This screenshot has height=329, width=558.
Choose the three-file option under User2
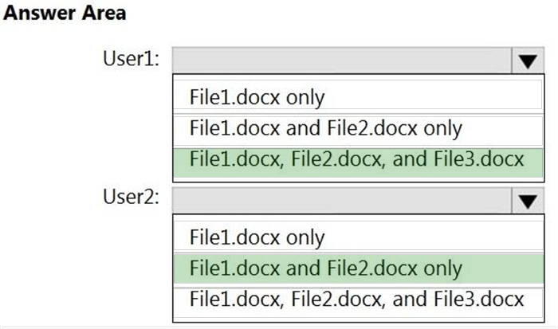[358, 302]
